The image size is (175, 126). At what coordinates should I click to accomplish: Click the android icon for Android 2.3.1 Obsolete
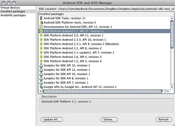click(x=41, y=44)
